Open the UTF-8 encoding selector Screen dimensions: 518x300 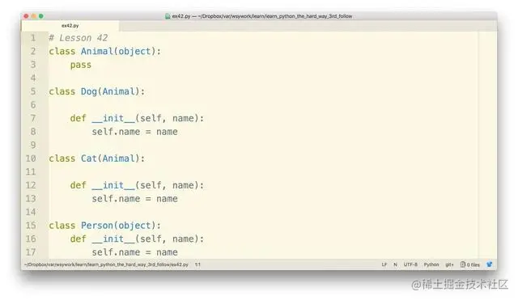click(x=410, y=264)
